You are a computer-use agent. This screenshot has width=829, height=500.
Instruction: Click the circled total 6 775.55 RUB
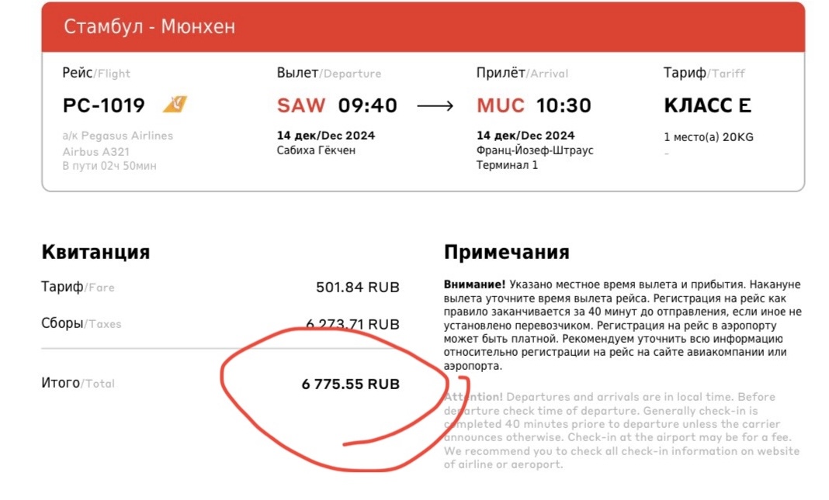[351, 384]
